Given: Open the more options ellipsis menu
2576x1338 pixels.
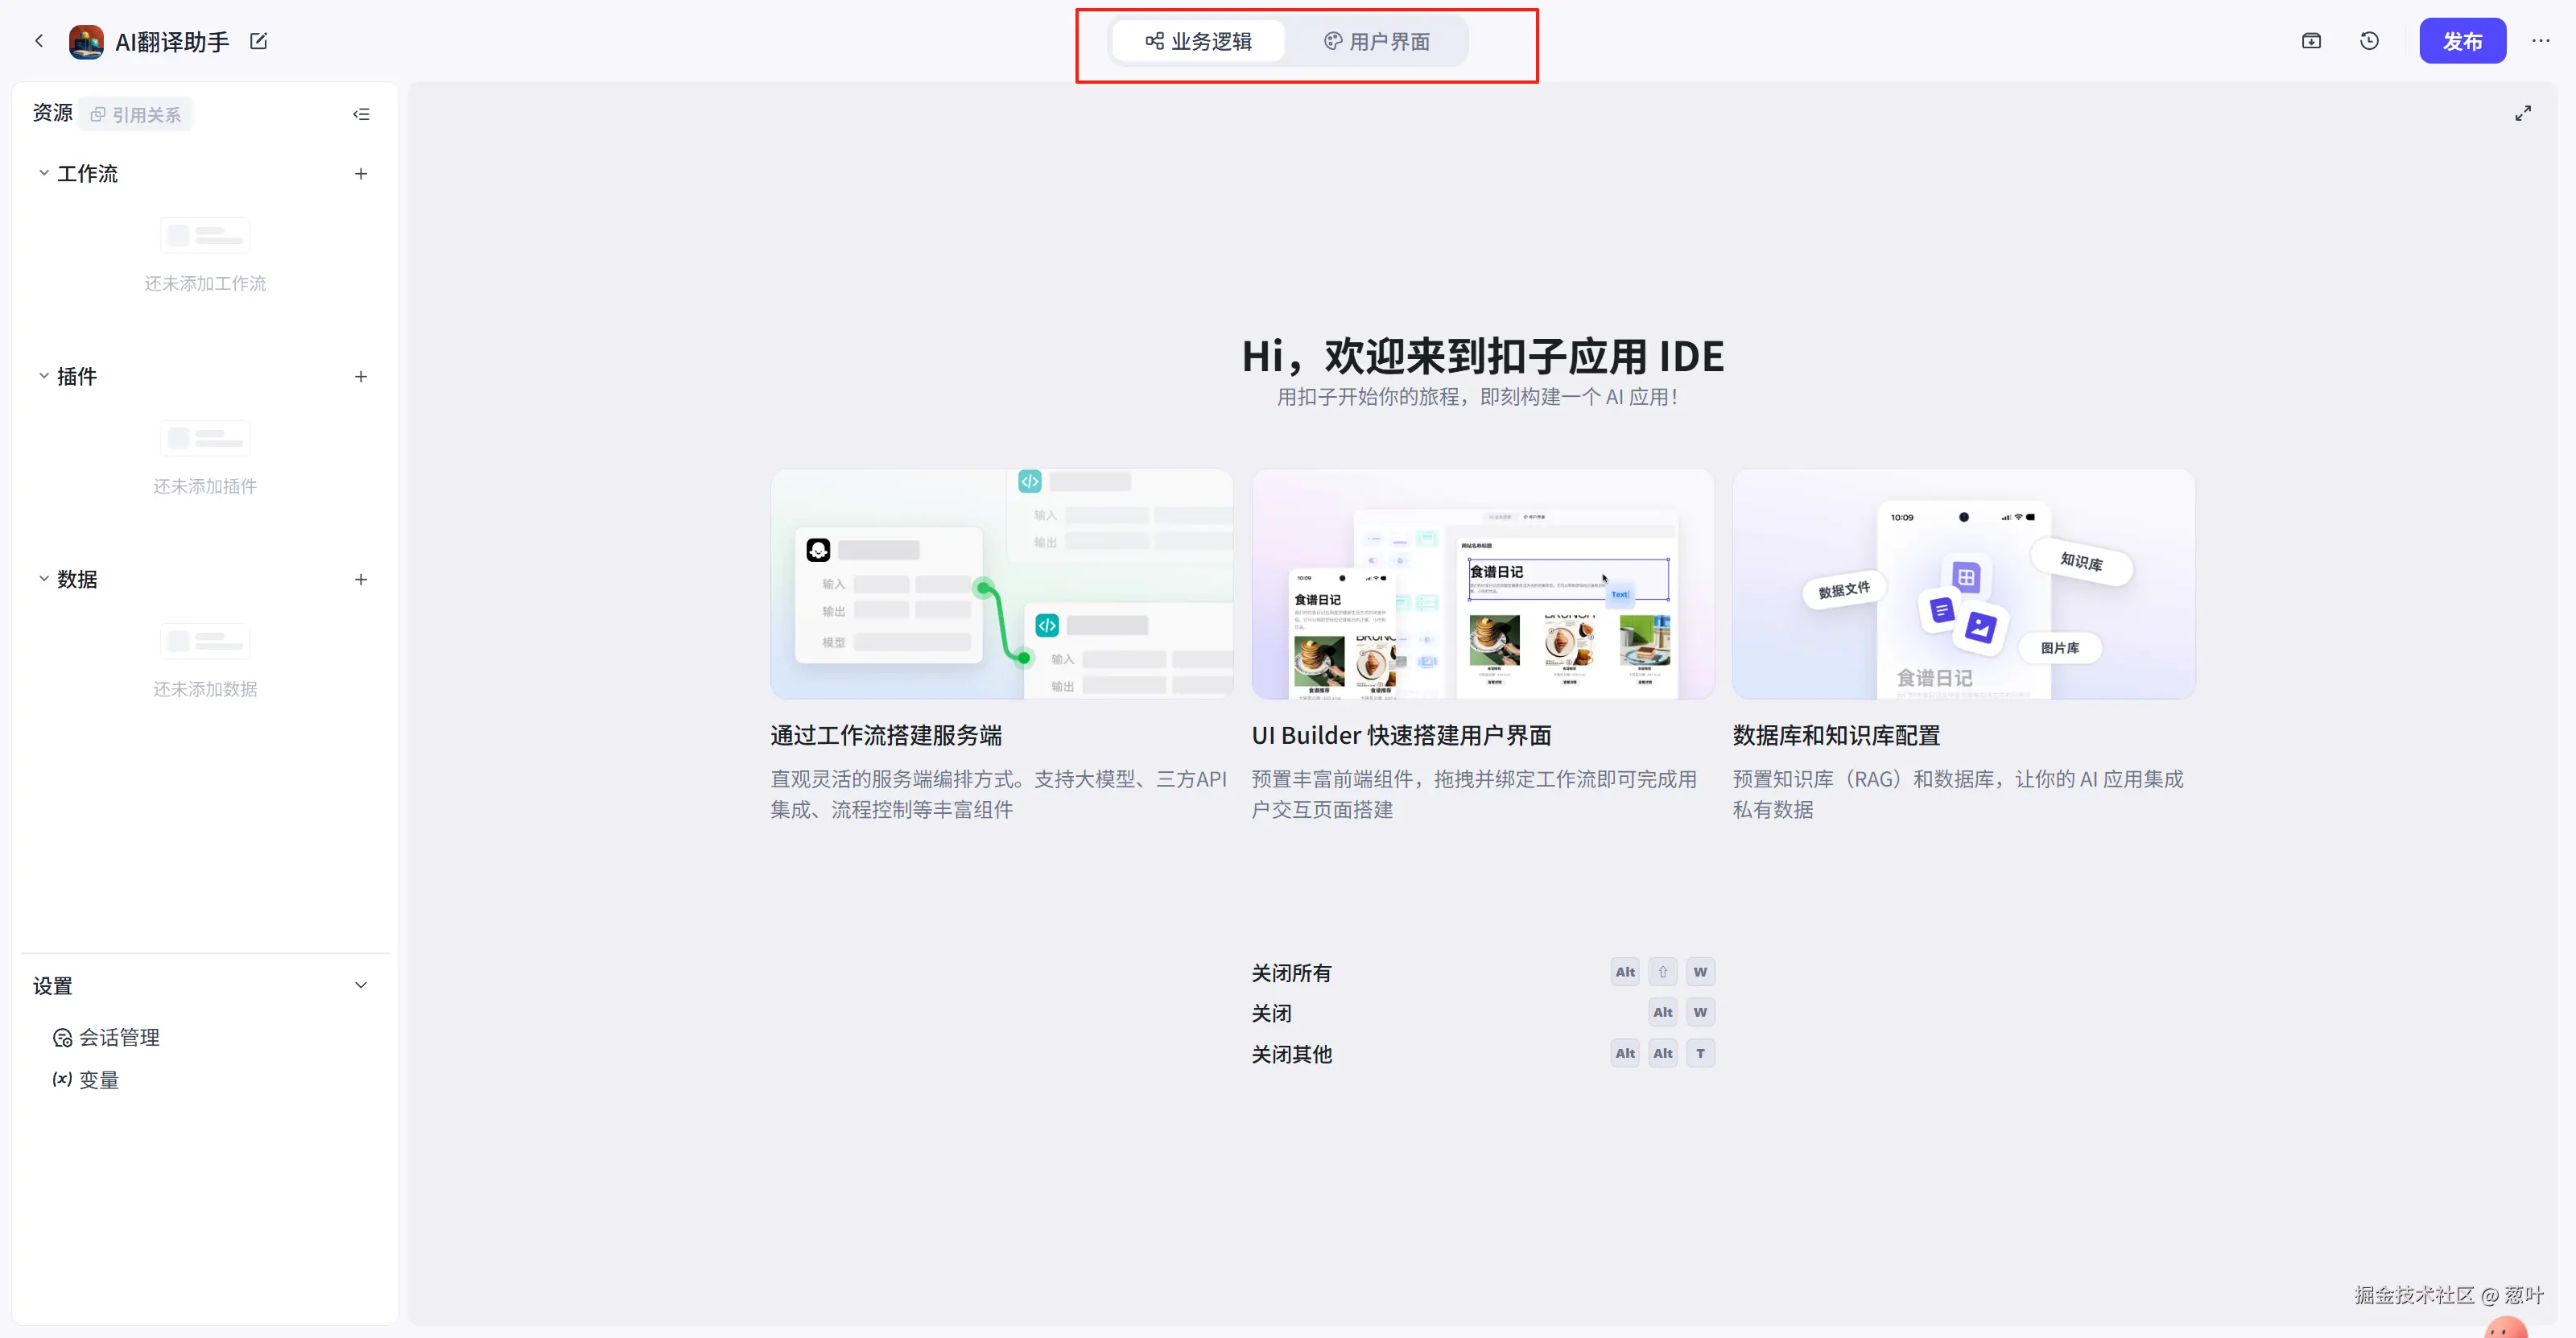Looking at the screenshot, I should tap(2540, 41).
